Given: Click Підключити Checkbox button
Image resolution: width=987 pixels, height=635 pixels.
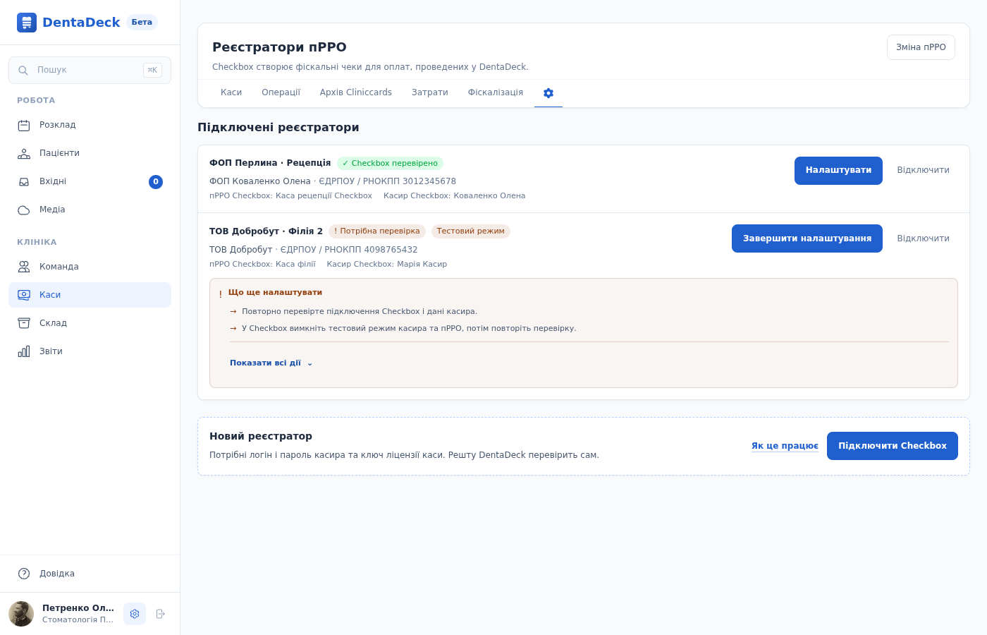Looking at the screenshot, I should point(893,446).
